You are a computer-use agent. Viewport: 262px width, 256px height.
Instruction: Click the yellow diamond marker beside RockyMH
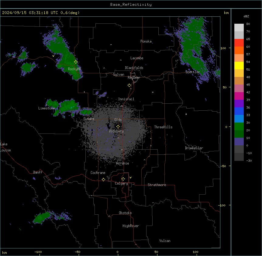(x=76, y=62)
